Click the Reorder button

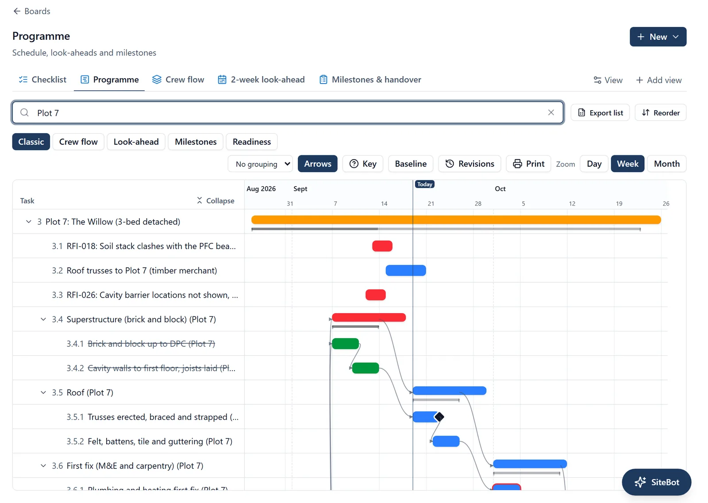click(660, 113)
